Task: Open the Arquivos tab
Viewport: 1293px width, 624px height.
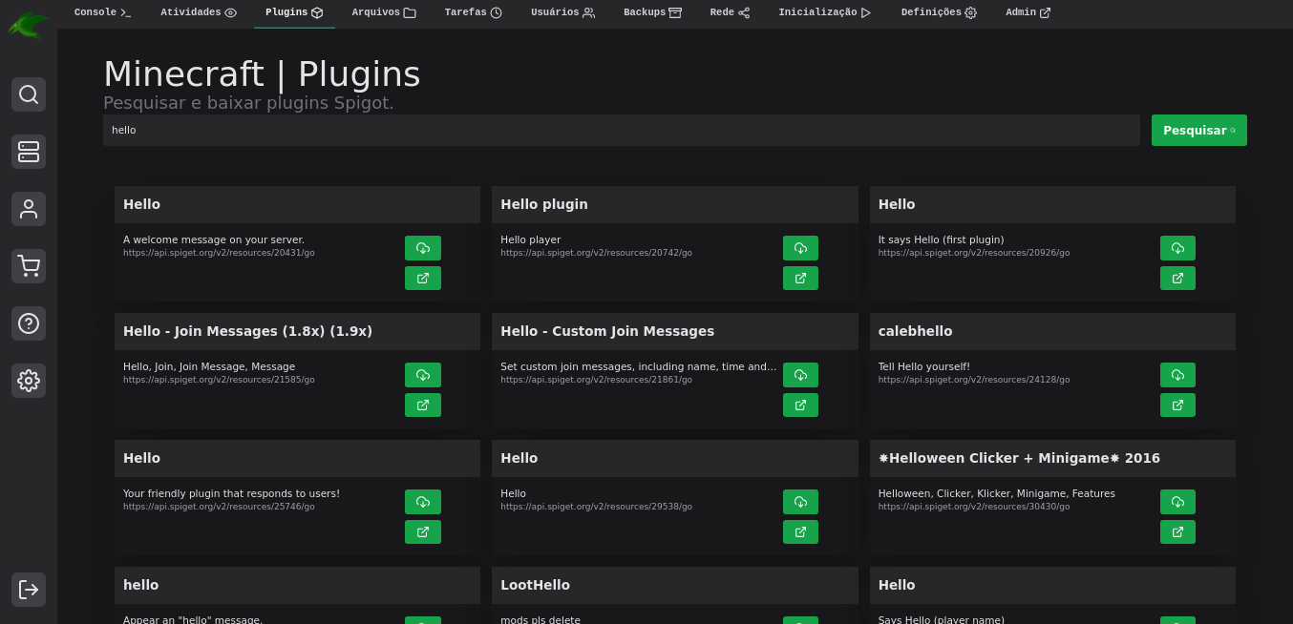Action: click(x=384, y=13)
